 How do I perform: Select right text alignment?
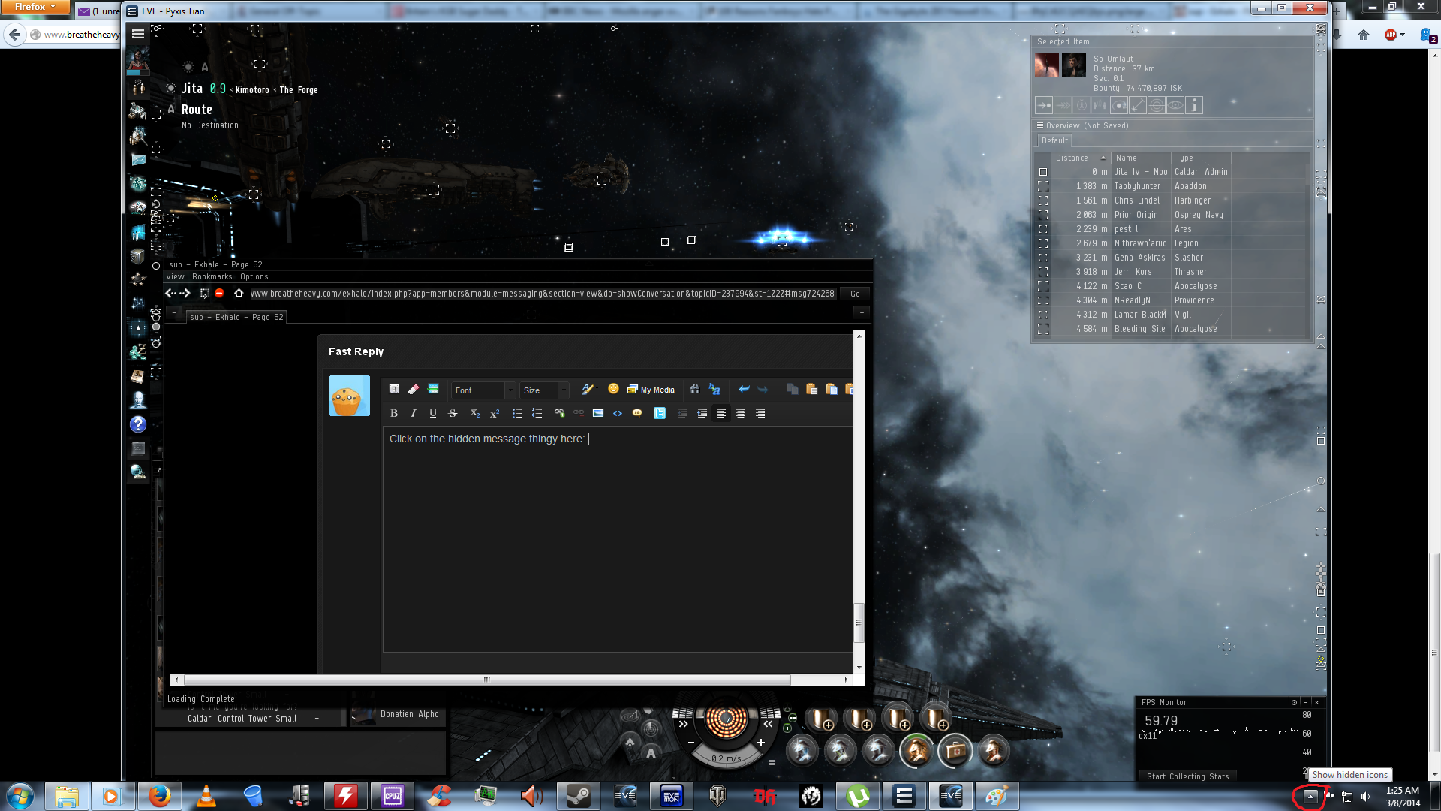pos(760,413)
